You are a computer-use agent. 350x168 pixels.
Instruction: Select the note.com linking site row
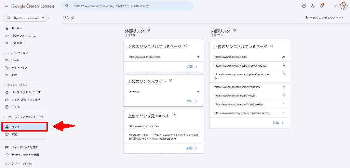163,91
